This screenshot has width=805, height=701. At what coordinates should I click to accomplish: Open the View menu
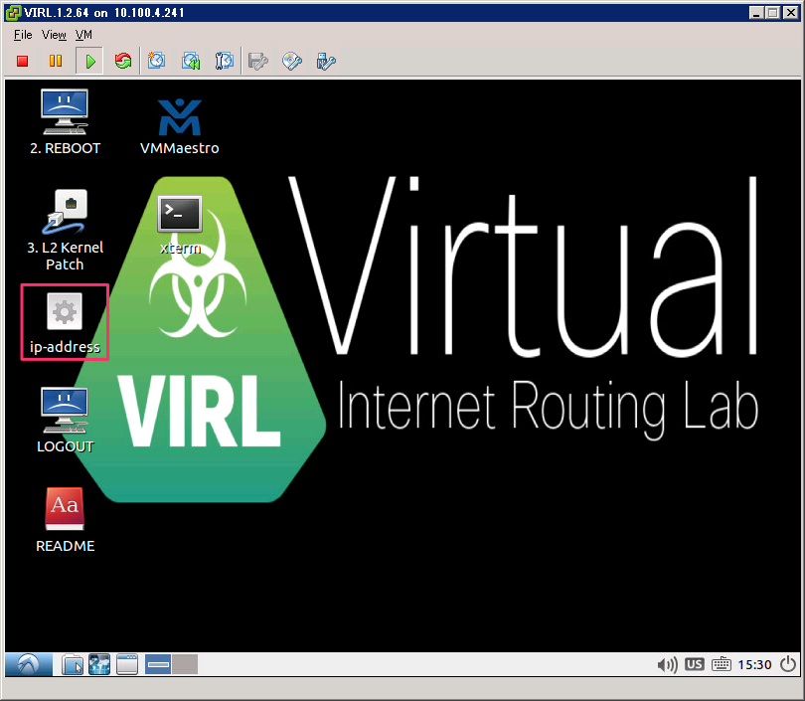pyautogui.click(x=54, y=35)
